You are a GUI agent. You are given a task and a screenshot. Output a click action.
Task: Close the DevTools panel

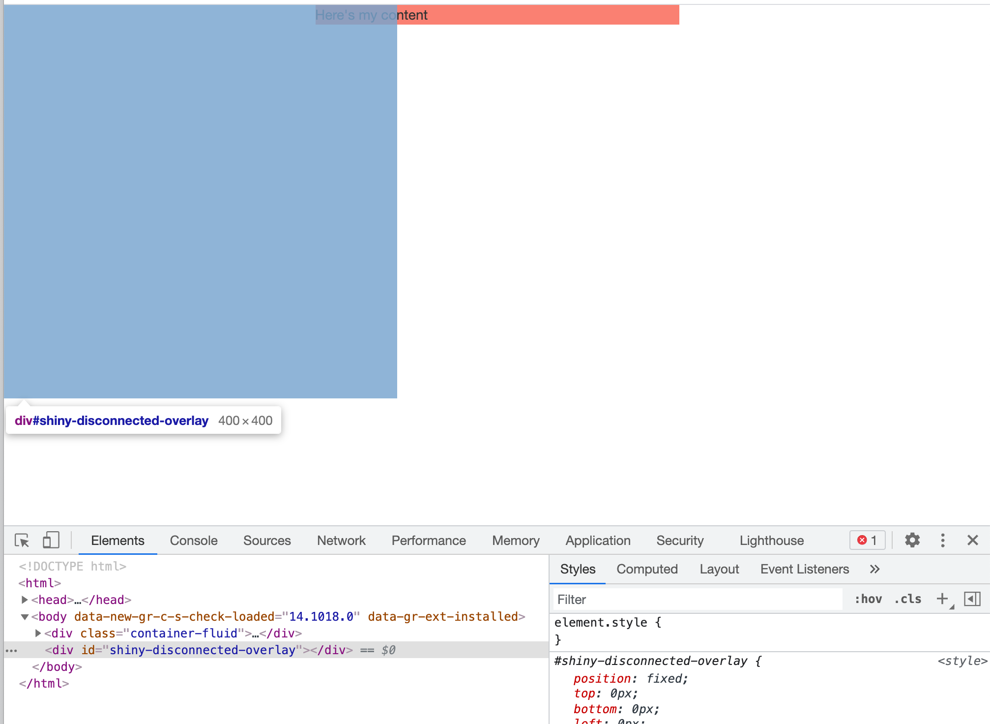coord(972,540)
